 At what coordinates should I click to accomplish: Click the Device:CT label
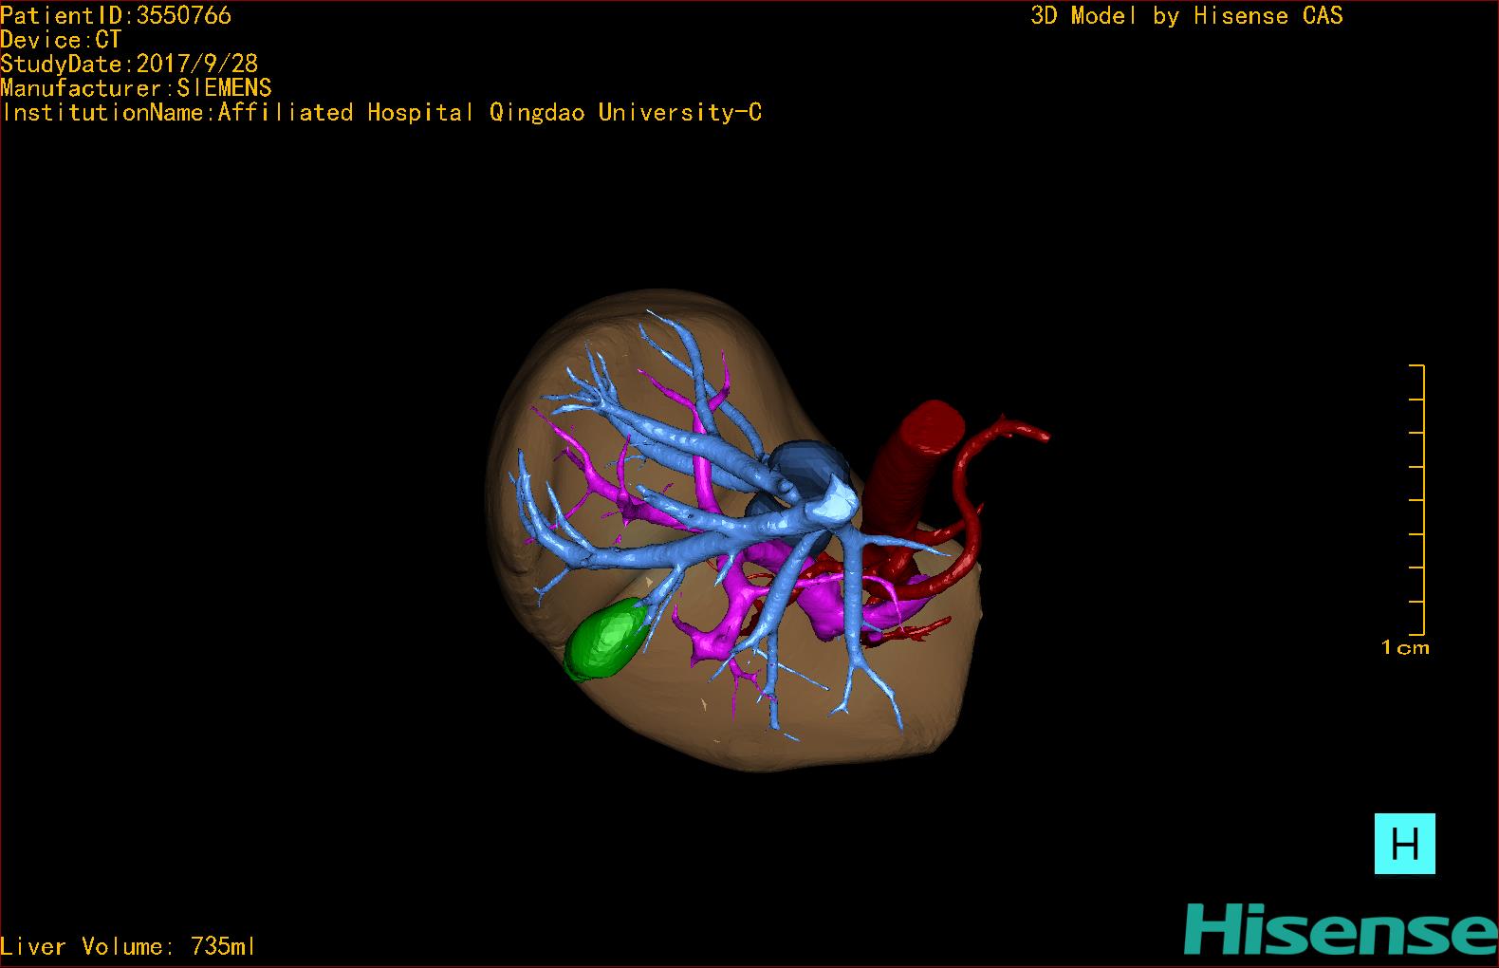(61, 40)
